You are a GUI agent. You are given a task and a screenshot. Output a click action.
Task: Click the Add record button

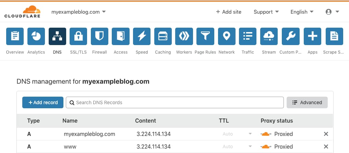click(x=43, y=102)
